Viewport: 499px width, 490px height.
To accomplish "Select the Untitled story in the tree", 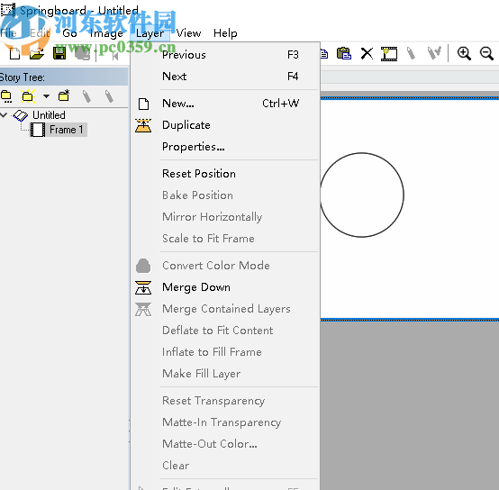I will pyautogui.click(x=49, y=115).
